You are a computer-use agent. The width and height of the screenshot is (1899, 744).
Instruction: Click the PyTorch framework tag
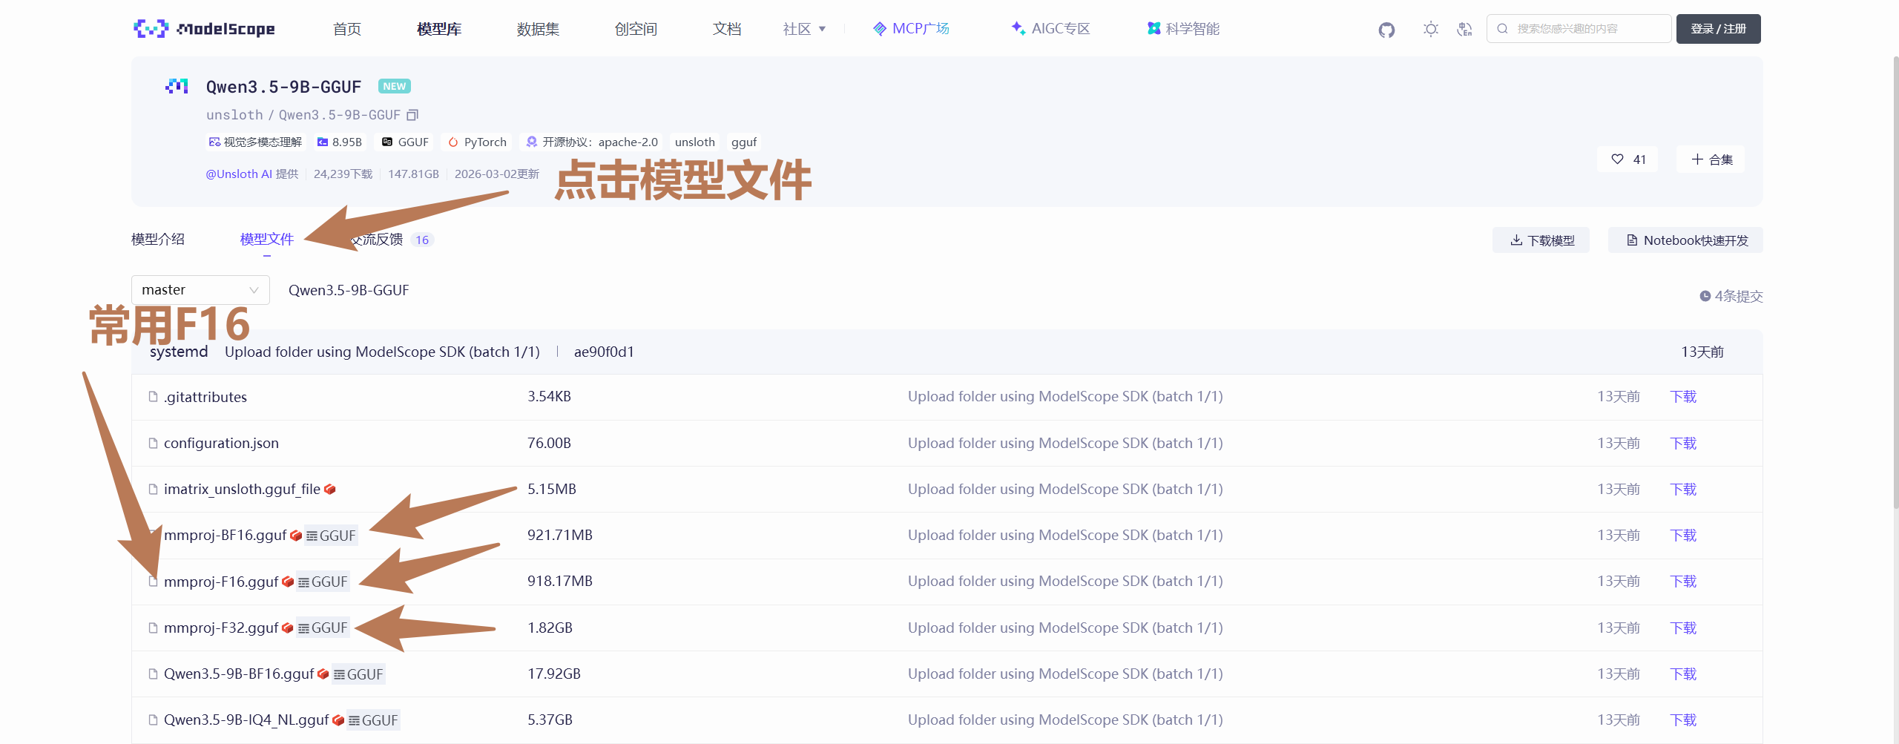477,142
